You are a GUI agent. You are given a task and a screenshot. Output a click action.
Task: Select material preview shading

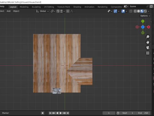pyautogui.click(x=142, y=11)
